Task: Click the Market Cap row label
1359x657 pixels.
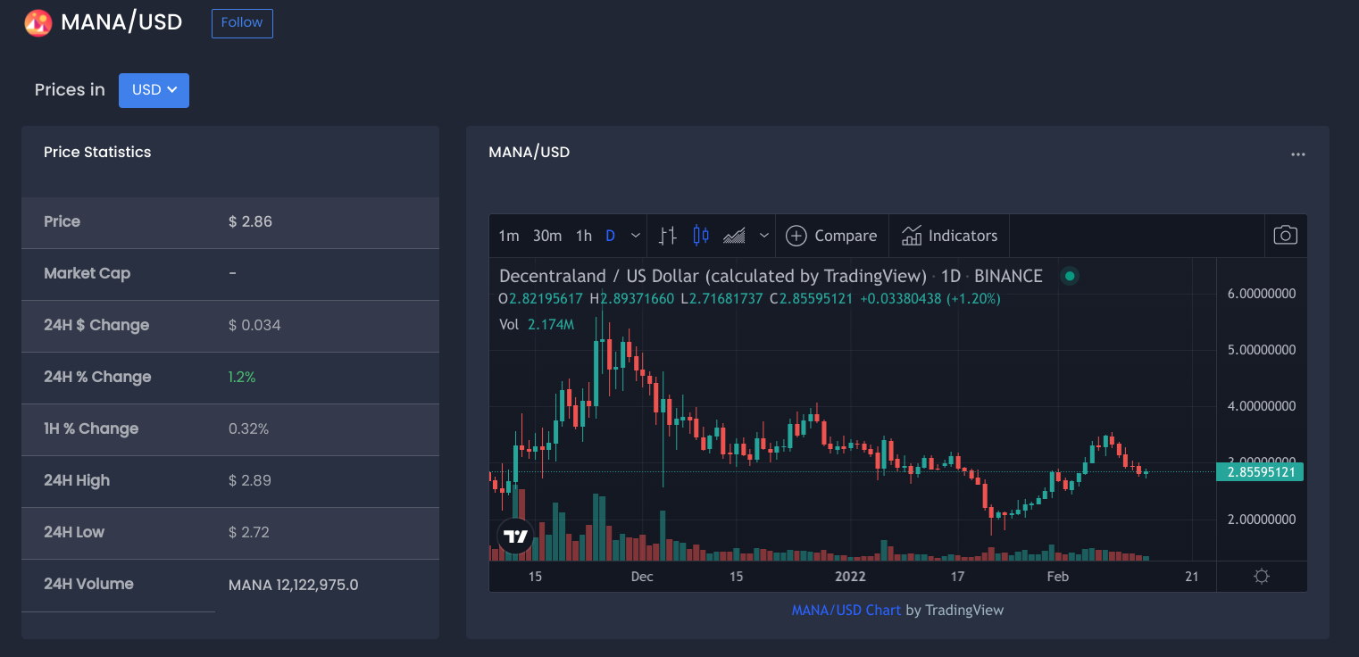Action: [87, 273]
